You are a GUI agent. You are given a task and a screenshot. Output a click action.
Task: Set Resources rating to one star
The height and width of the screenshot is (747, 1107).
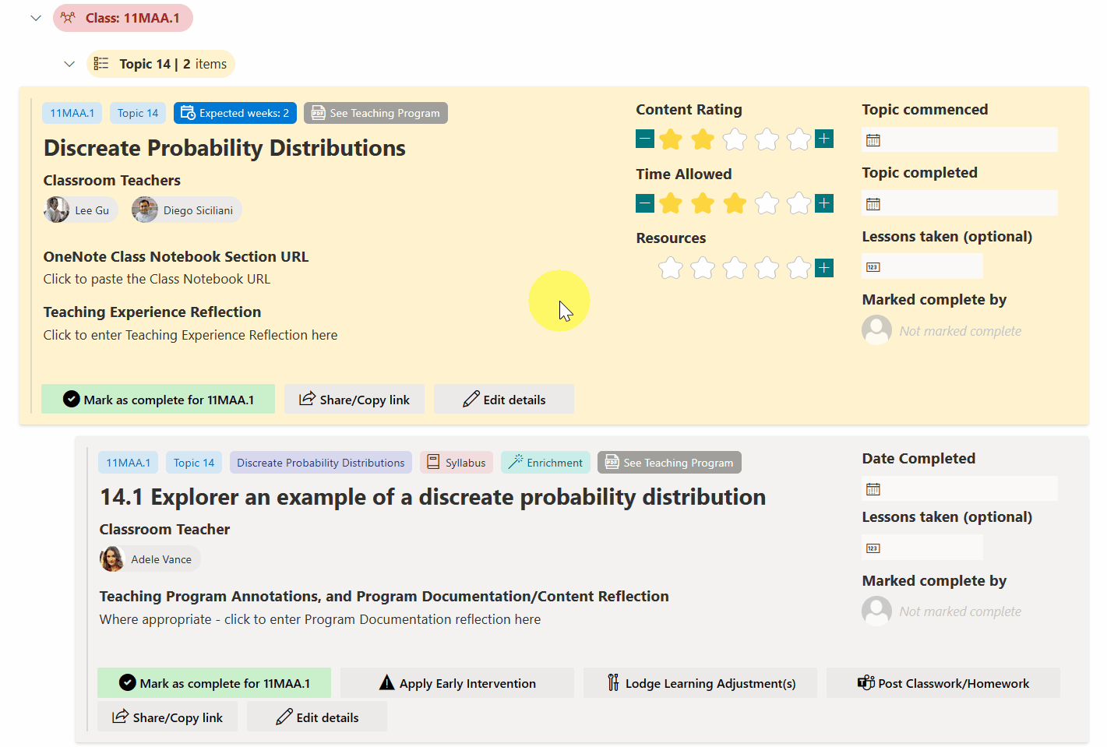671,268
